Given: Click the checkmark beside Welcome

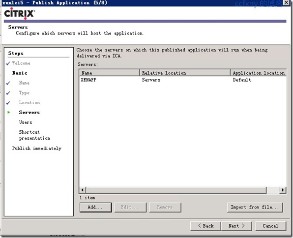Looking at the screenshot, I should pos(8,63).
